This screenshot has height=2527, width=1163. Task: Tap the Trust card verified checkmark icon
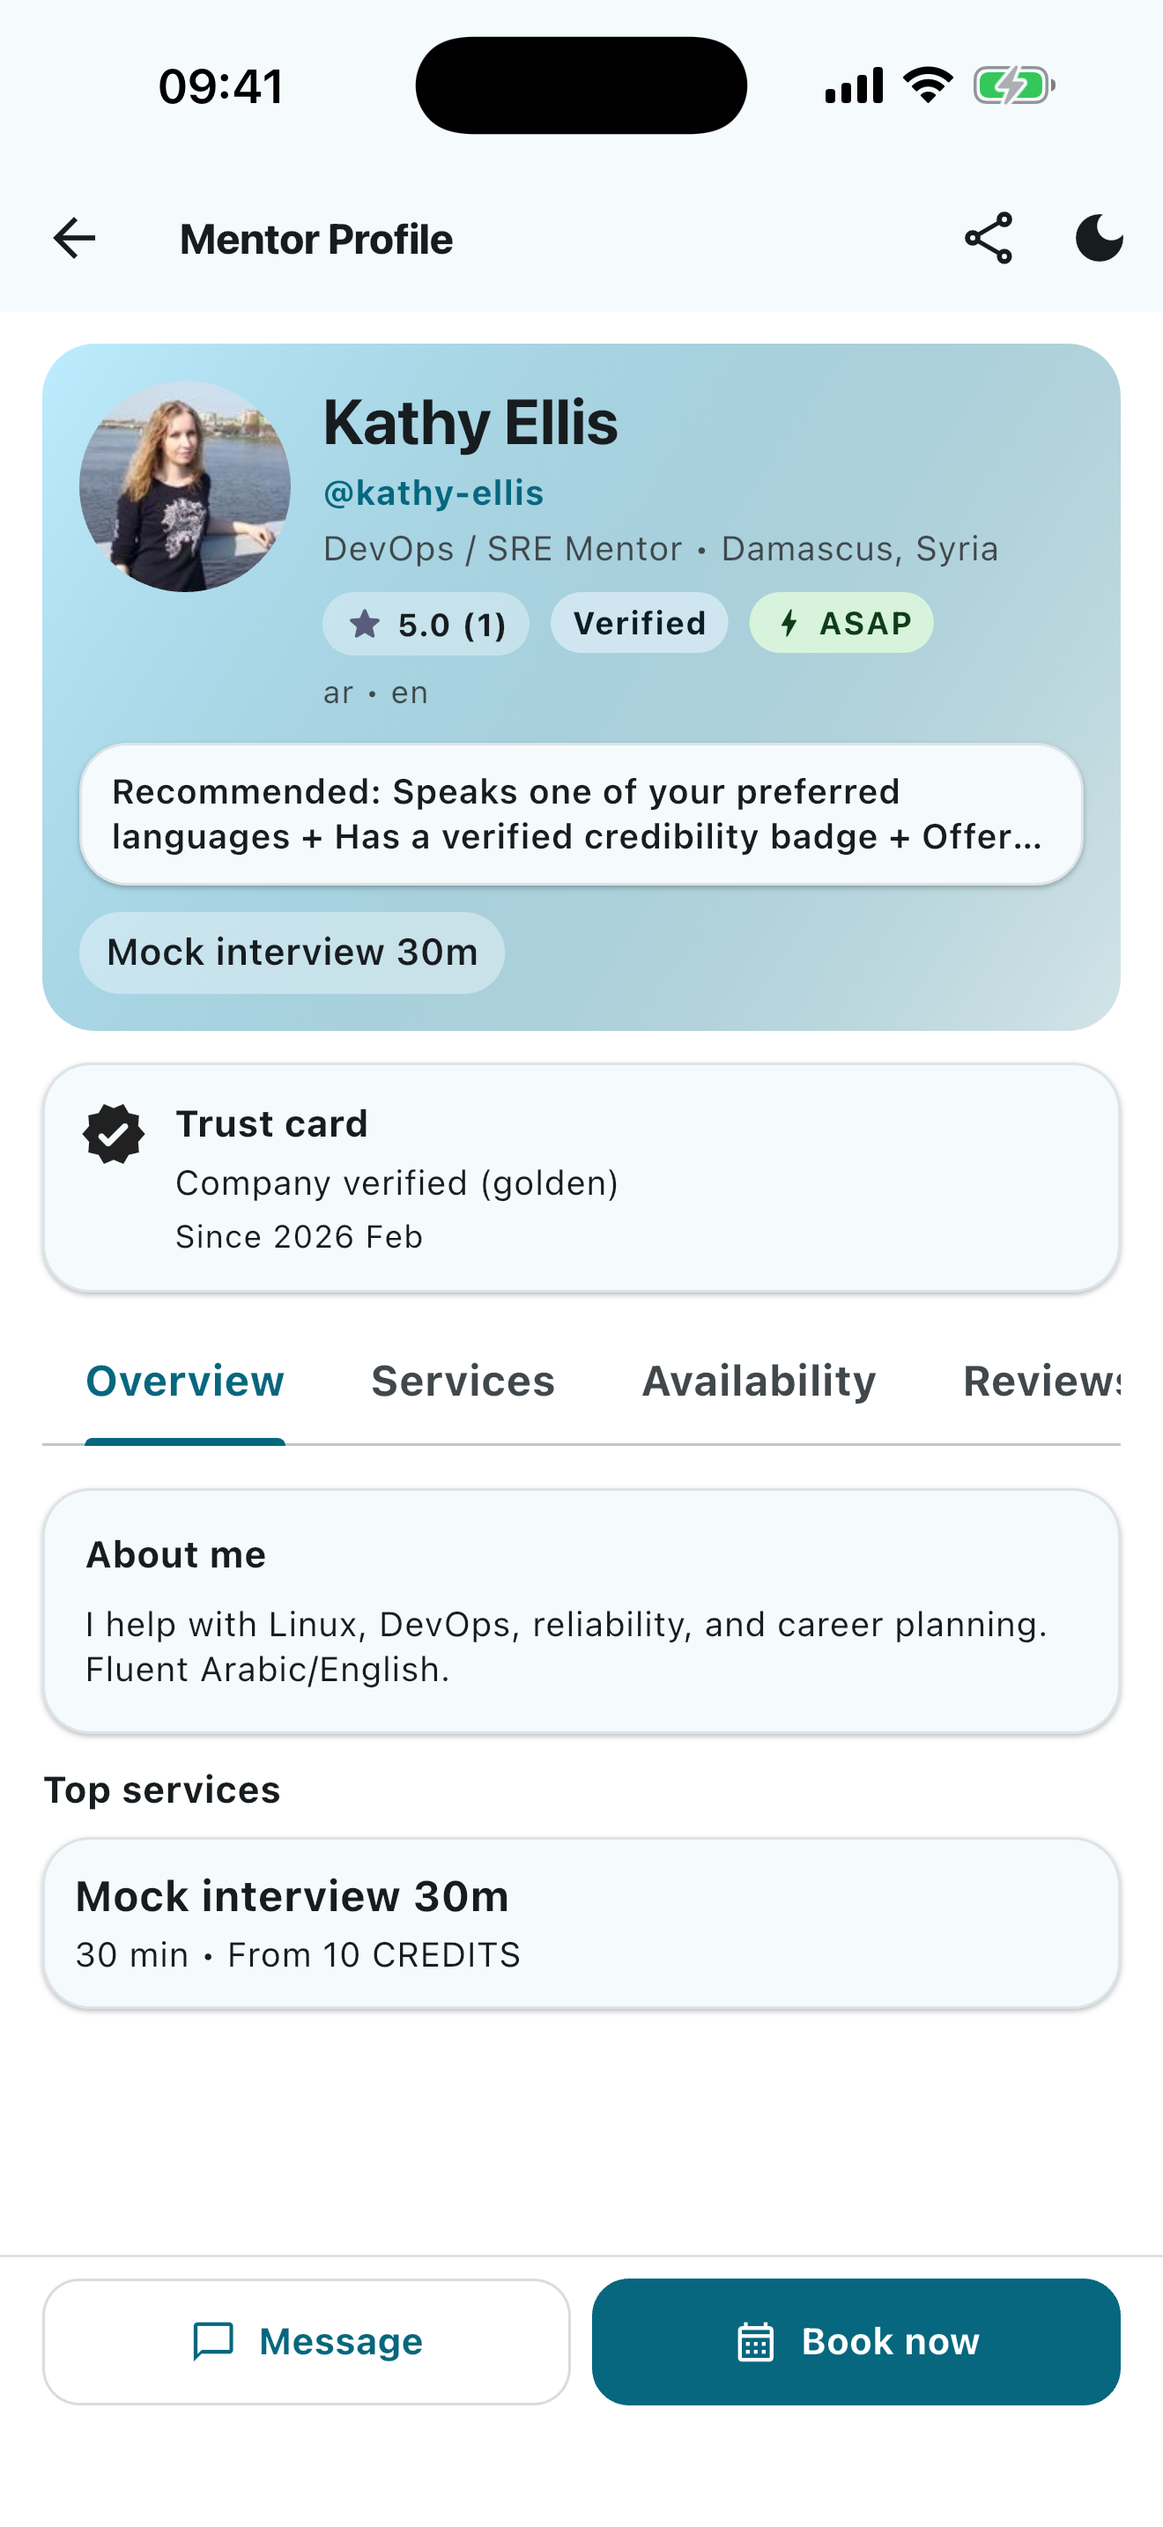point(114,1134)
